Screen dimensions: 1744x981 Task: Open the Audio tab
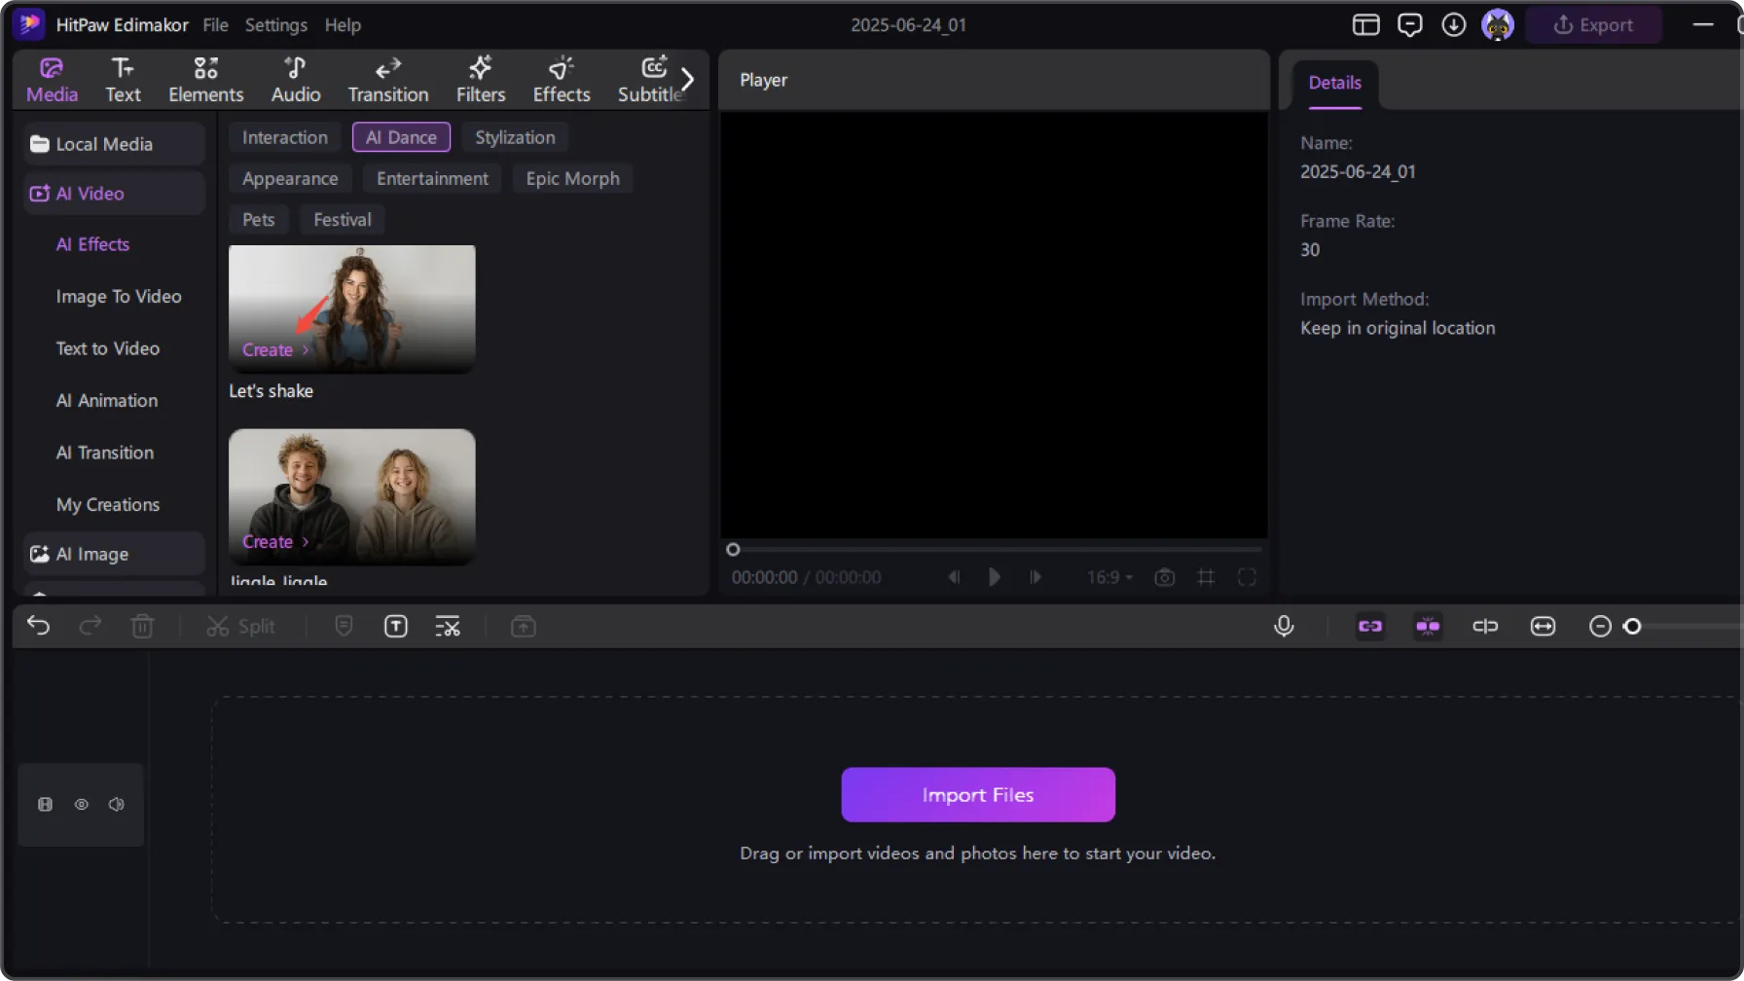(296, 80)
